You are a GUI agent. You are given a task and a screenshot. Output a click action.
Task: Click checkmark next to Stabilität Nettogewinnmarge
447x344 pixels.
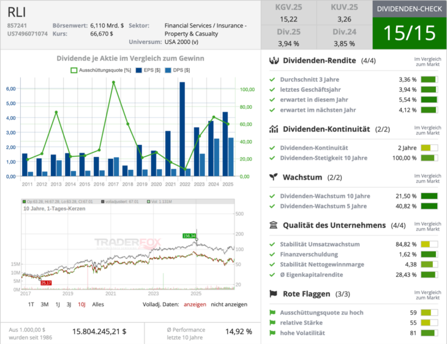(272, 265)
